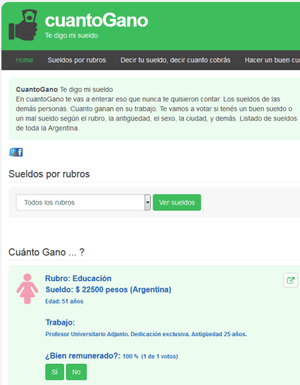Expand the Todos los rubros dropdown
Viewport: 300px width, 385px height.
click(83, 202)
